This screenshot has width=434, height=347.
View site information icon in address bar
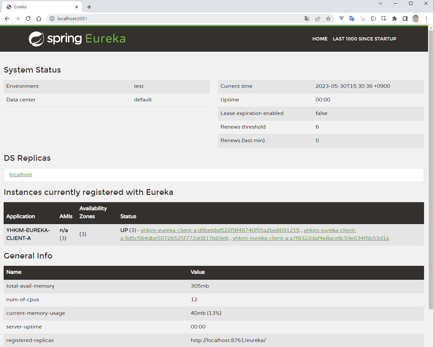click(52, 19)
